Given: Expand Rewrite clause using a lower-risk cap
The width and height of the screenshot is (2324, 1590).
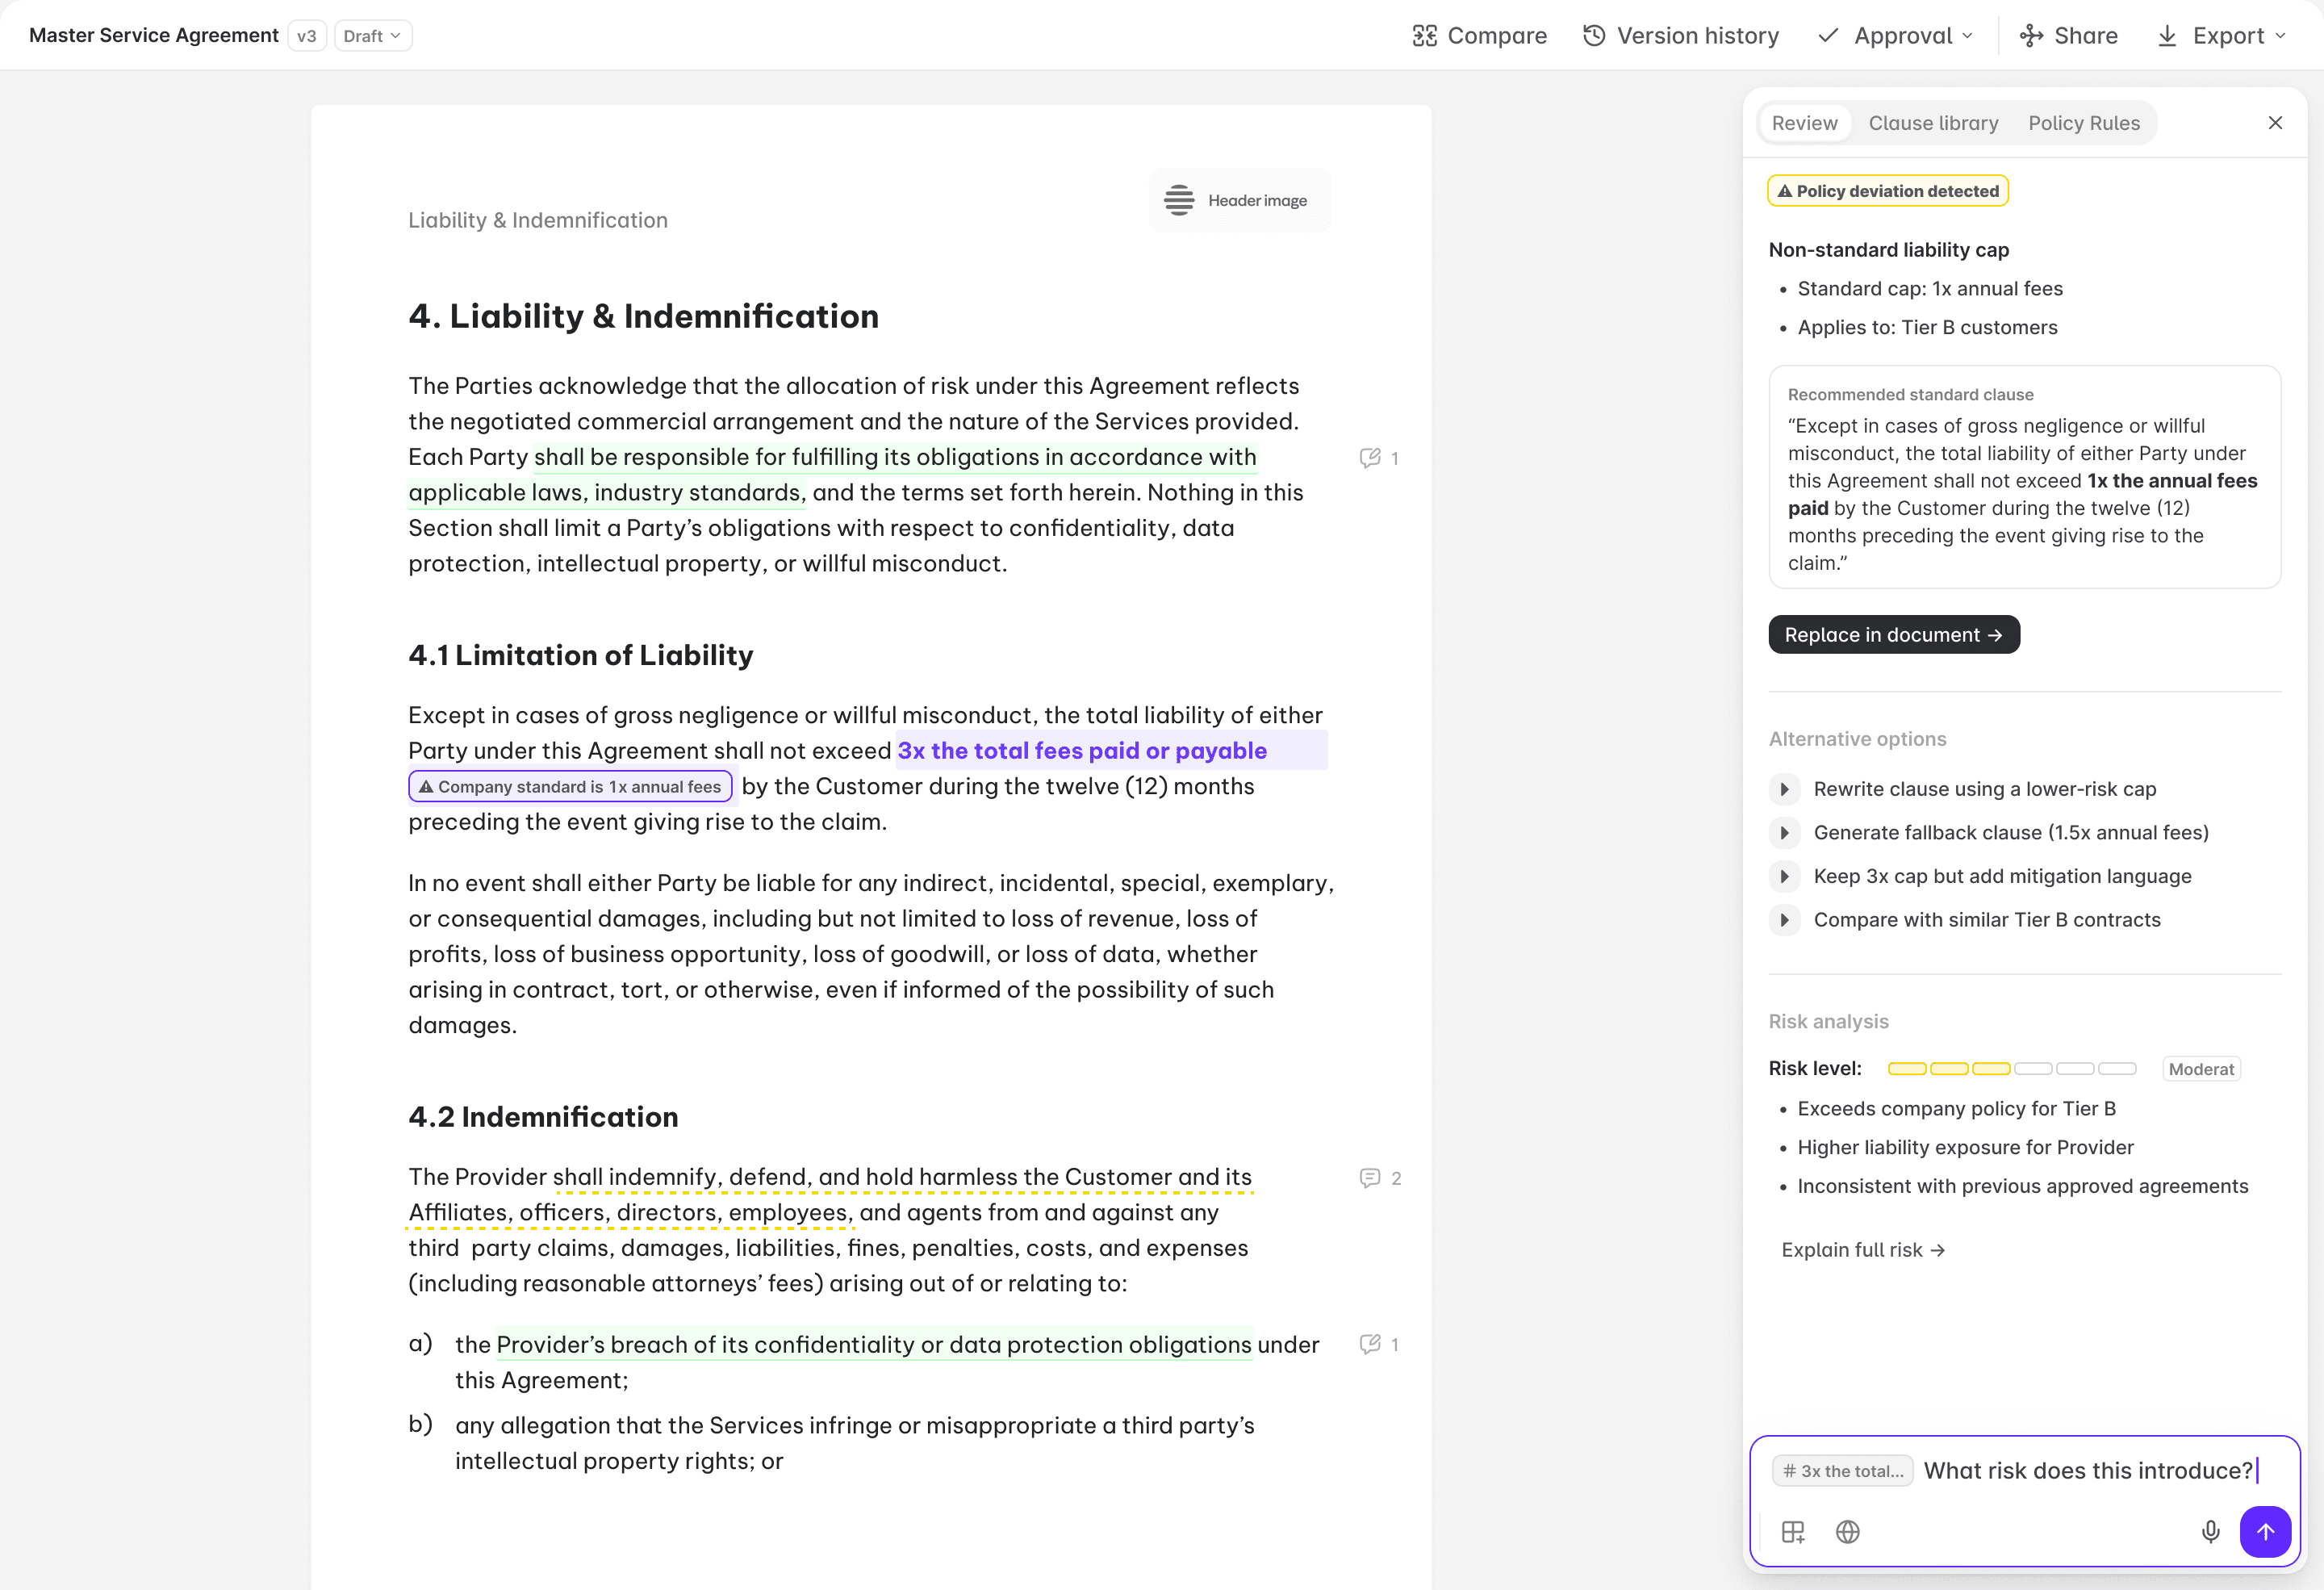Looking at the screenshot, I should click(1784, 789).
